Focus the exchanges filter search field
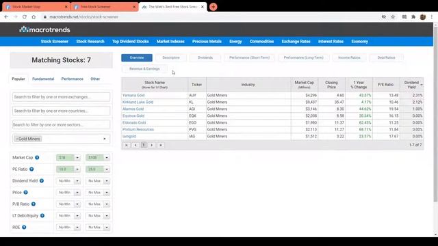Screen dimensions: 438x246 [61, 97]
